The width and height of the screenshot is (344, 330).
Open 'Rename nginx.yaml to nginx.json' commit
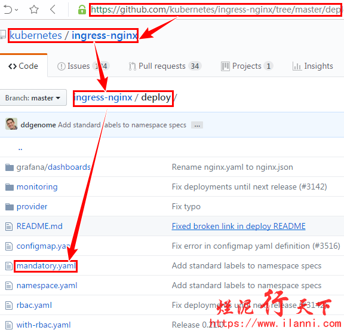232,167
